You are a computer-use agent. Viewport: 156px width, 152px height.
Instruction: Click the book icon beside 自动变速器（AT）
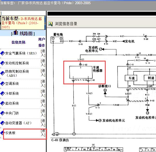[x=3, y=123]
